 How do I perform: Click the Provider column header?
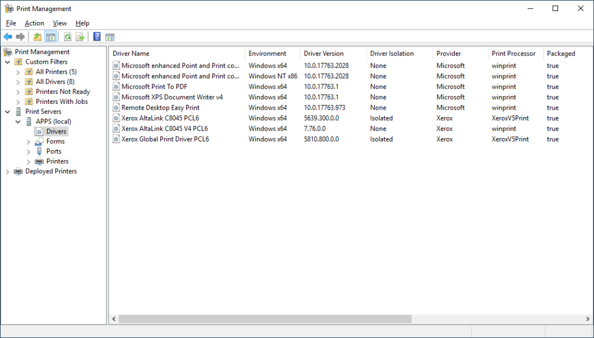448,53
